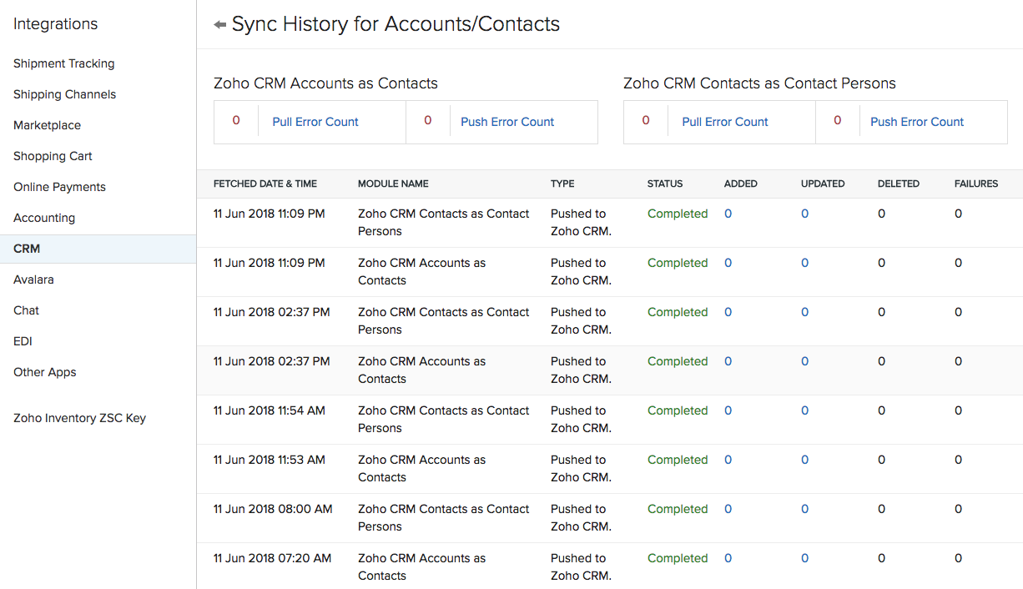Go to Shopping Cart integrations
Image resolution: width=1023 pixels, height=589 pixels.
(x=53, y=156)
